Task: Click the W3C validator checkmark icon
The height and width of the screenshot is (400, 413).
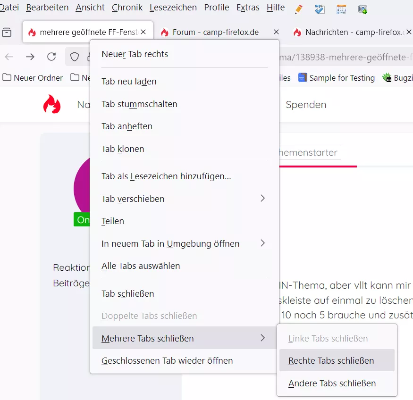Action: (320, 9)
